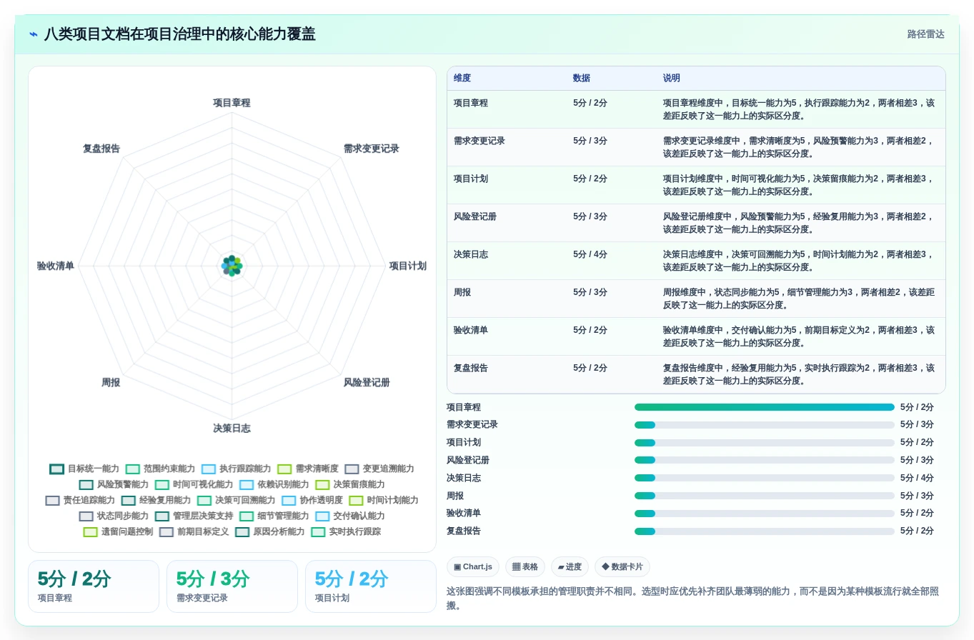
Task: Open the 需求变更记录 5分 / 3分 data card
Action: coord(232,586)
